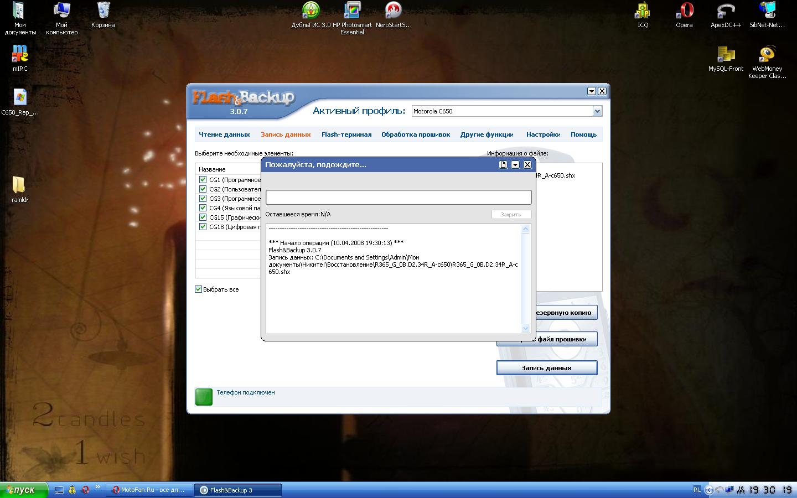Open the Помощь tab
The width and height of the screenshot is (797, 498).
(x=584, y=134)
